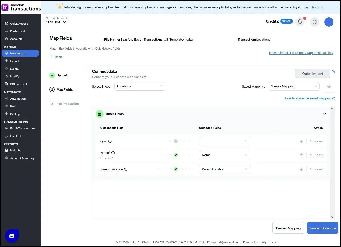Open notifications bell icon
Image resolution: width=341 pixels, height=247 pixels.
[x=300, y=22]
